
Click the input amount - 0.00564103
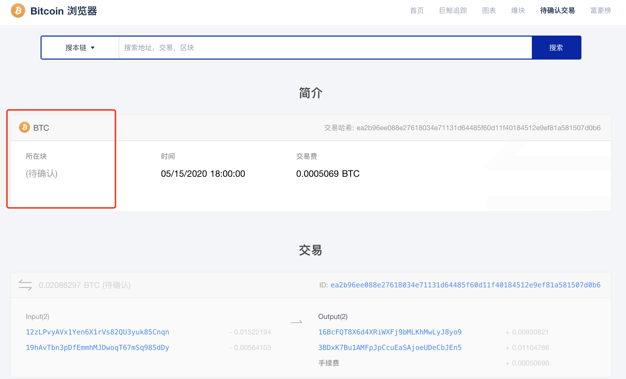point(250,347)
